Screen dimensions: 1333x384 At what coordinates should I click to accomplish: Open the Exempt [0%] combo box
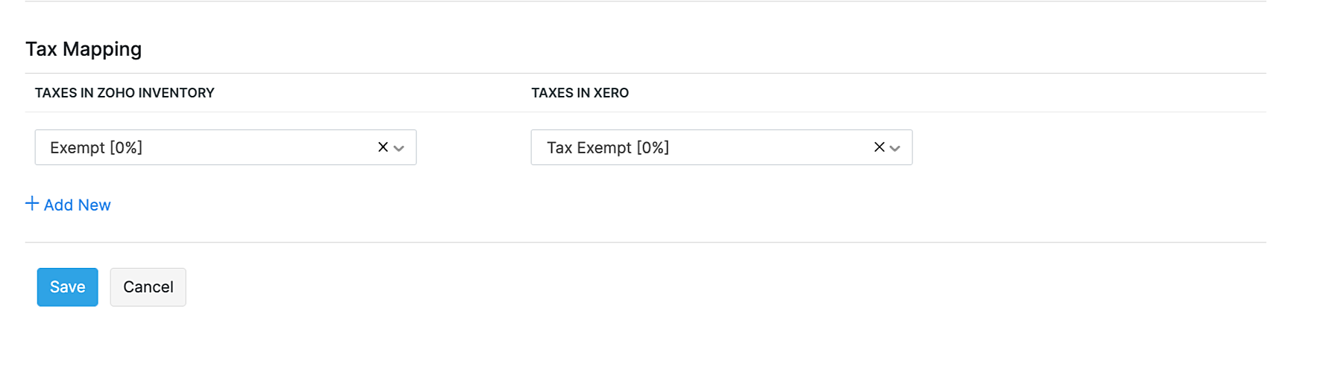pos(209,147)
